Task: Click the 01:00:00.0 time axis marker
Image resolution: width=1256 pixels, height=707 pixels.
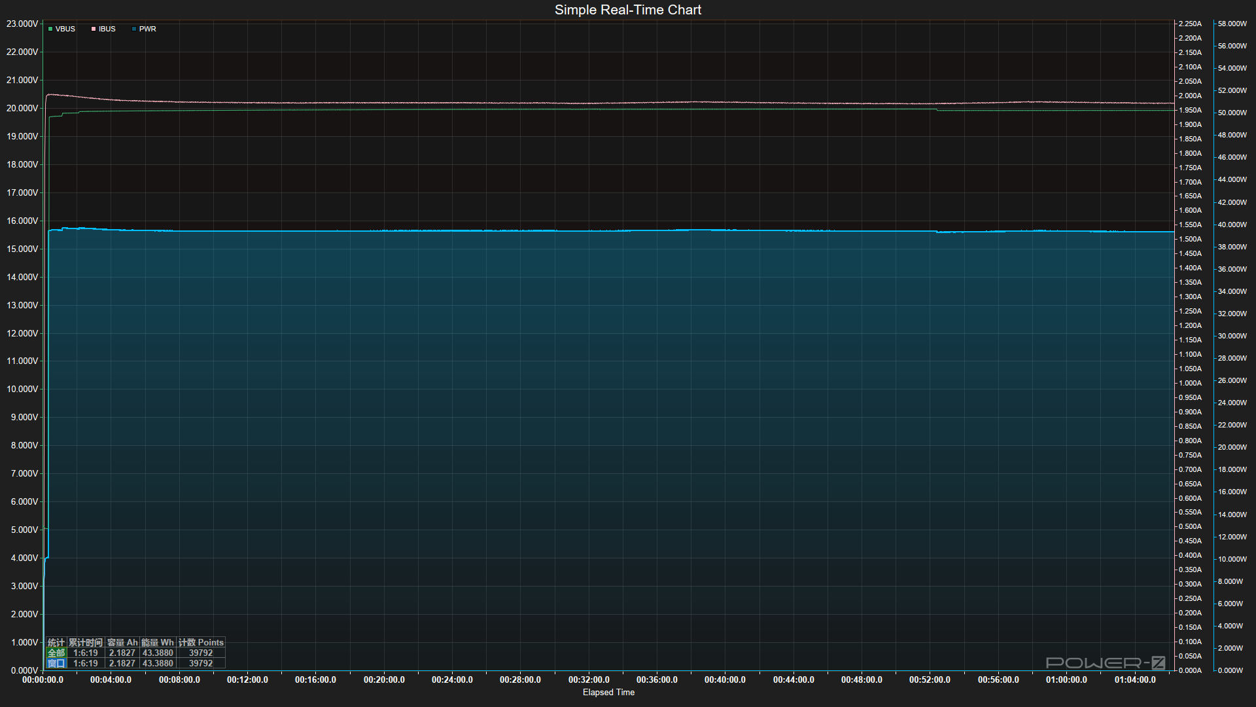Action: (x=1066, y=680)
